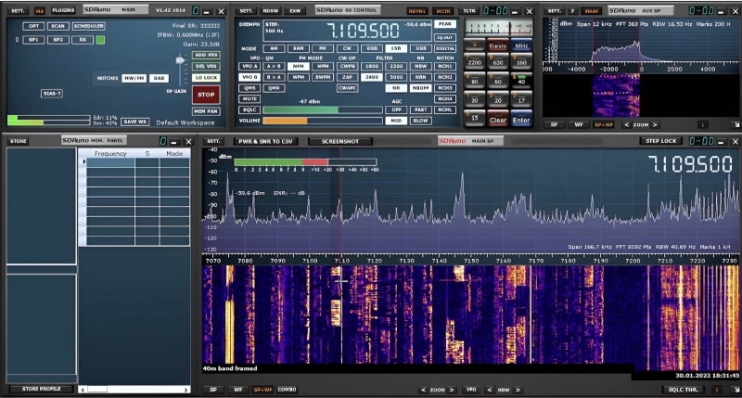Click DEL VRX to remove receiver
Viewport: 742px width, 398px height.
click(206, 66)
